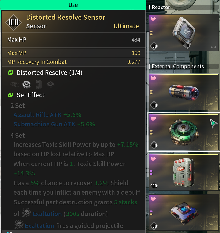Viewport: 220px width, 233px height.
Task: Select the green circular sensor component
Action: point(184,132)
